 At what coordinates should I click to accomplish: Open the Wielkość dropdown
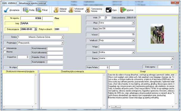click(133, 41)
